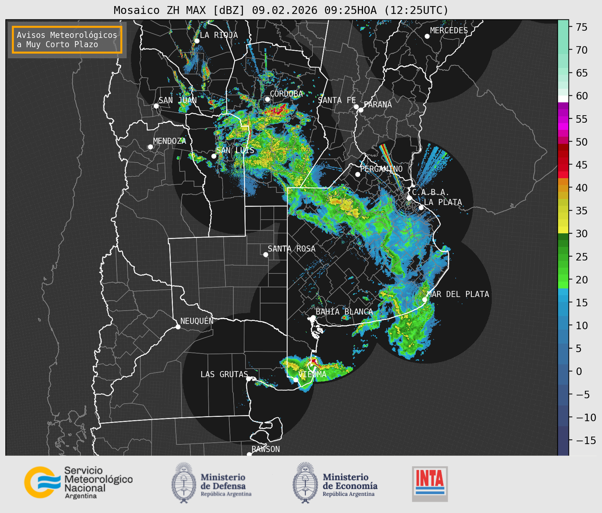
Task: Click the CÓRDOBA label text
Action: click(x=286, y=94)
